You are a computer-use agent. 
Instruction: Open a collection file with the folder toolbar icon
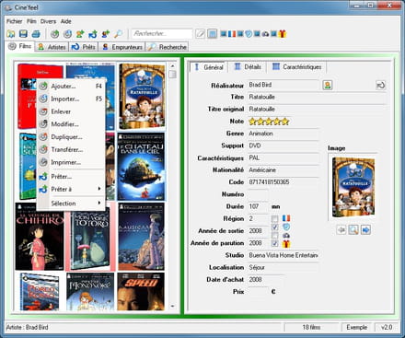pos(11,34)
